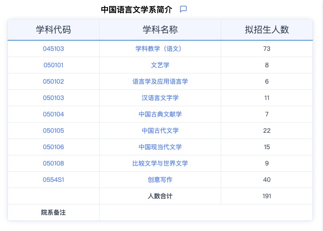Open 中国现当代文学 link

[x=160, y=147]
